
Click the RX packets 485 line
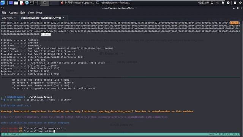click(x=41, y=80)
